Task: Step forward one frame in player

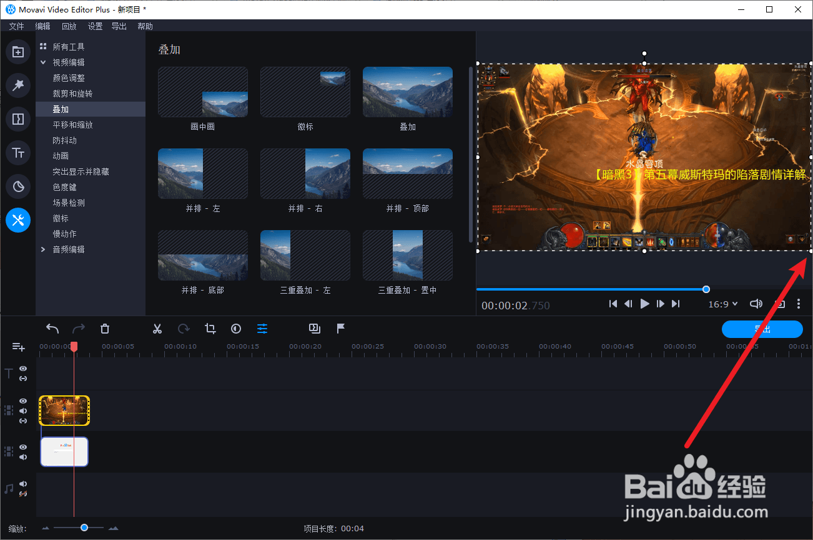Action: click(x=661, y=304)
